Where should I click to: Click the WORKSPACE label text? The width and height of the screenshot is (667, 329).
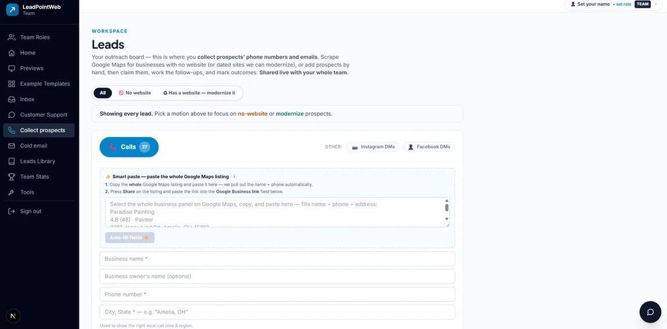pos(110,31)
